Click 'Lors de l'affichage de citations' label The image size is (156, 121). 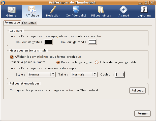44,68
